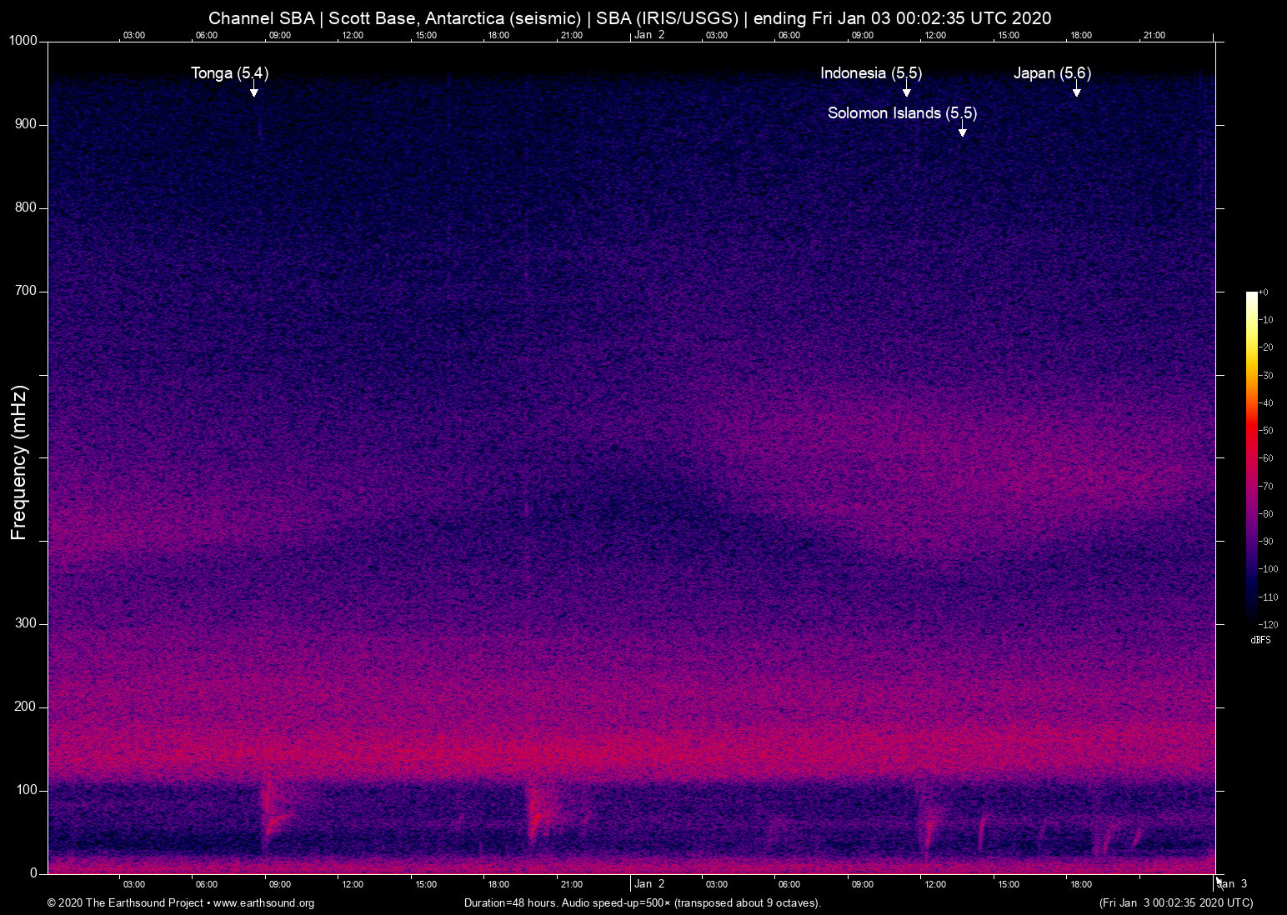Click the Solomon Islands (5.5) earthquake marker

click(902, 113)
